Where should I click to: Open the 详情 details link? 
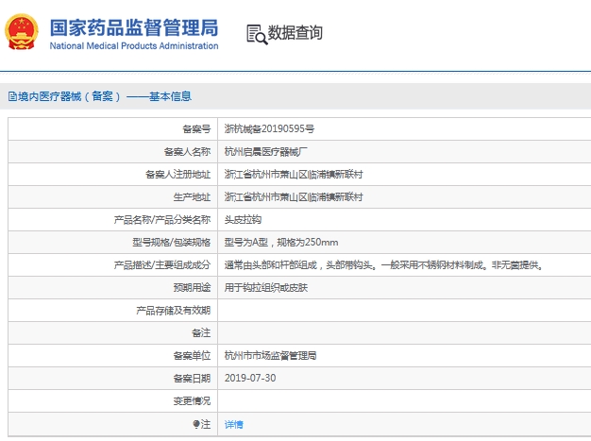point(234,424)
